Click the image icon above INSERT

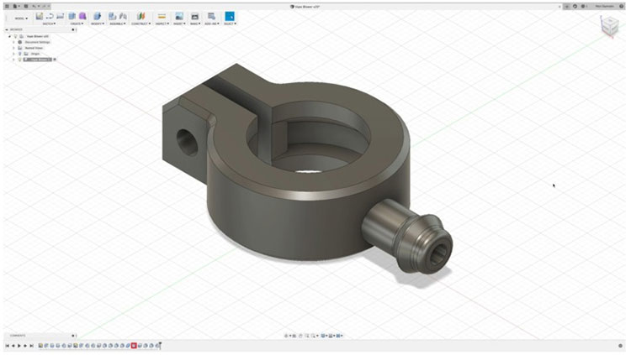(x=179, y=16)
